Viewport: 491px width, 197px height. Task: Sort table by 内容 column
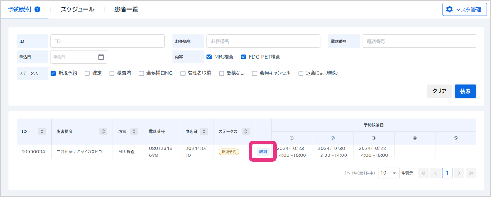coord(134,131)
